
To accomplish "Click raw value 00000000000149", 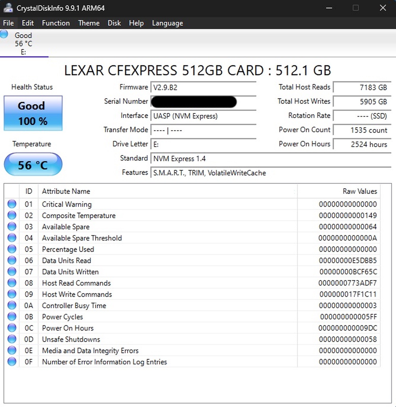I will 348,215.
